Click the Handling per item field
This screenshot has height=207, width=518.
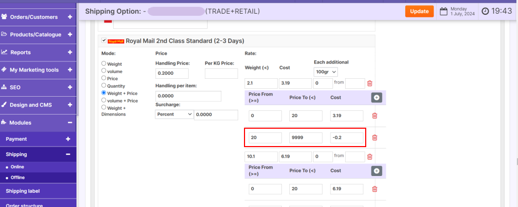[188, 96]
